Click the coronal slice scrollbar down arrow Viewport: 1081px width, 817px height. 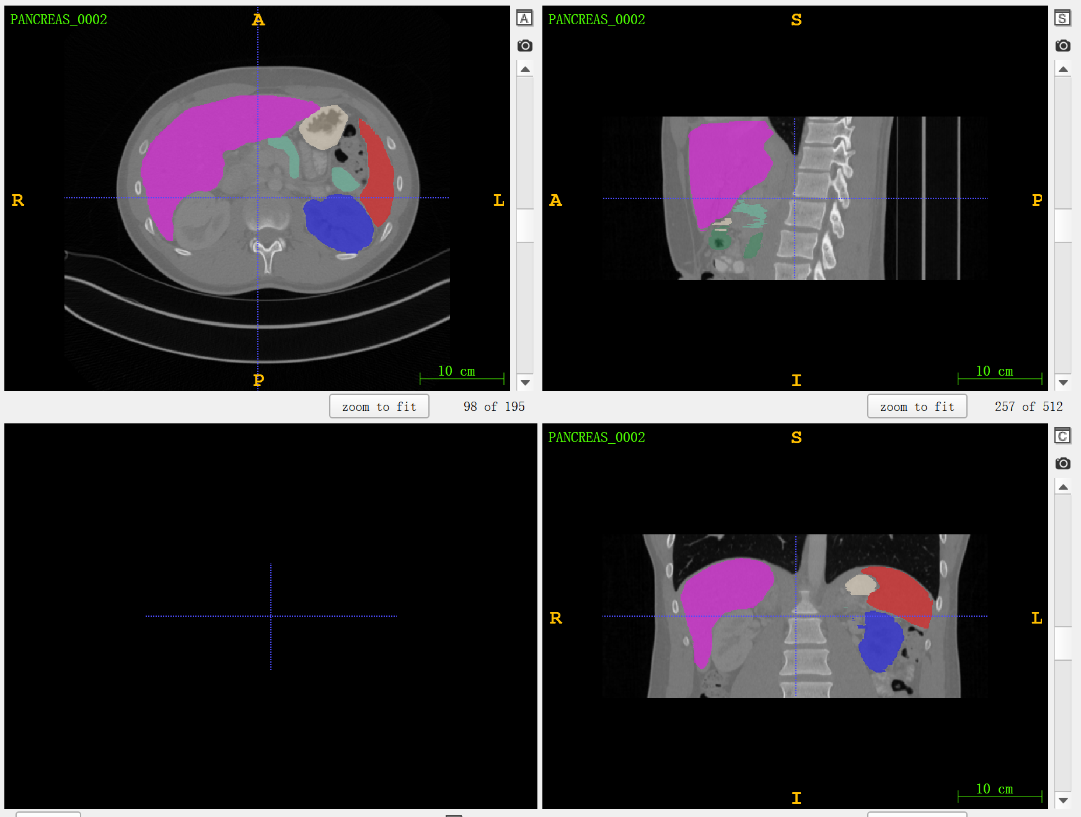(1063, 800)
